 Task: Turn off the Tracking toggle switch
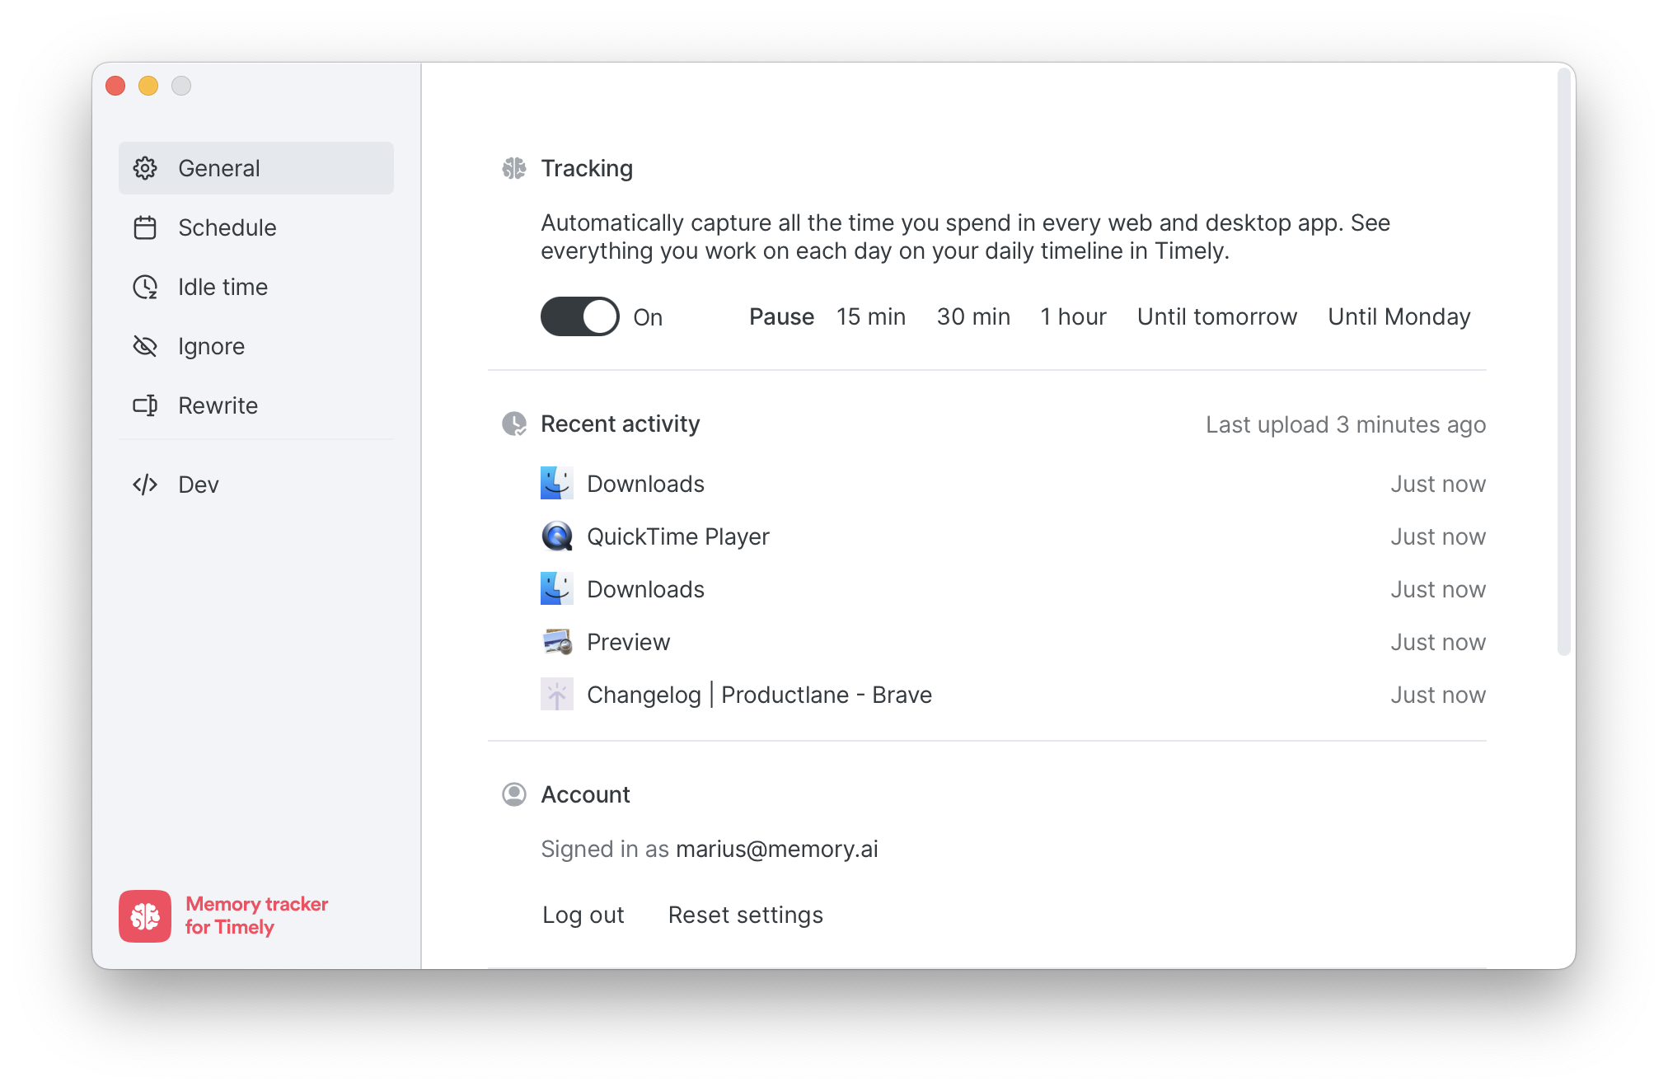tap(579, 316)
